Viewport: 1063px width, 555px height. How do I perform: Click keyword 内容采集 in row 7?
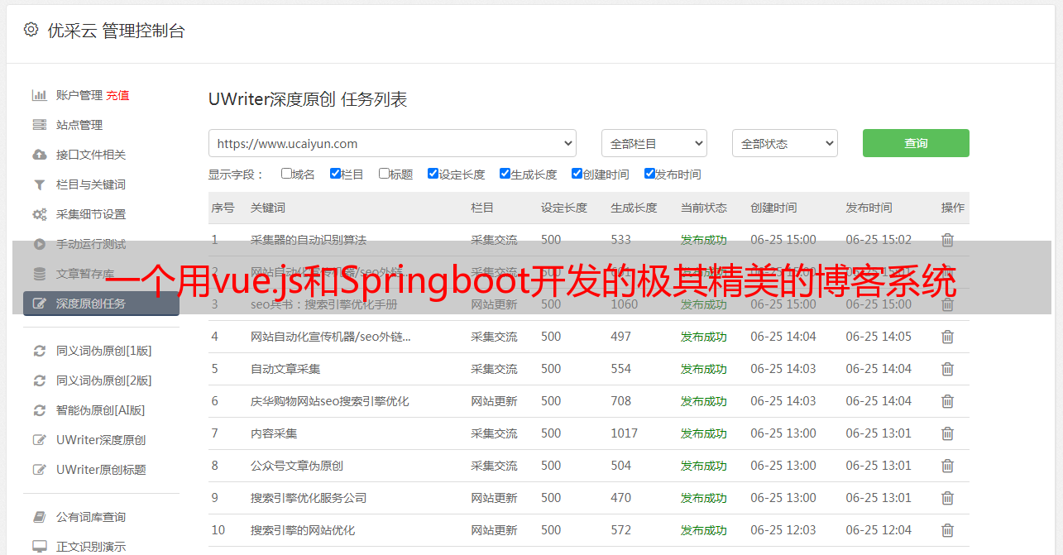pos(274,433)
